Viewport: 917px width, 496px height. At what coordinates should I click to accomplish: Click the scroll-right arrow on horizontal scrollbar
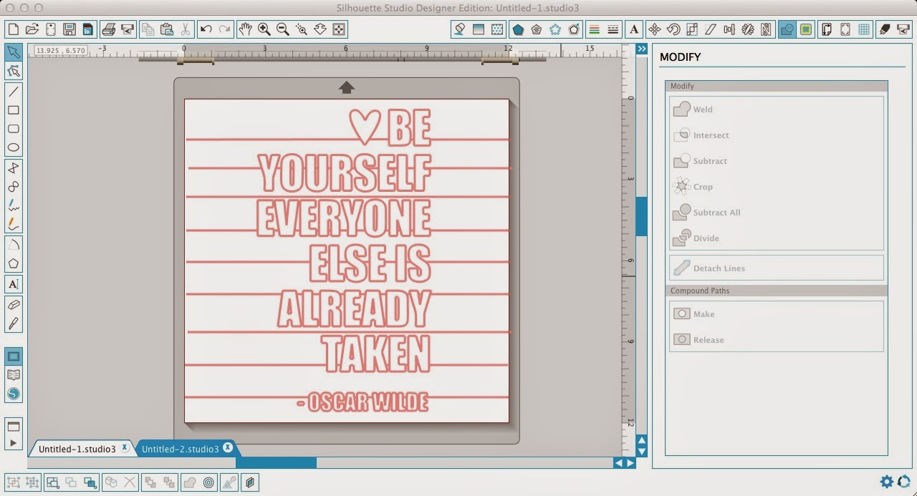click(x=630, y=463)
